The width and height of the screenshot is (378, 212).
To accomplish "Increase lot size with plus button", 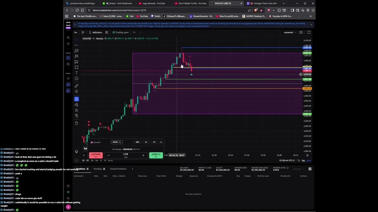I will (143, 155).
